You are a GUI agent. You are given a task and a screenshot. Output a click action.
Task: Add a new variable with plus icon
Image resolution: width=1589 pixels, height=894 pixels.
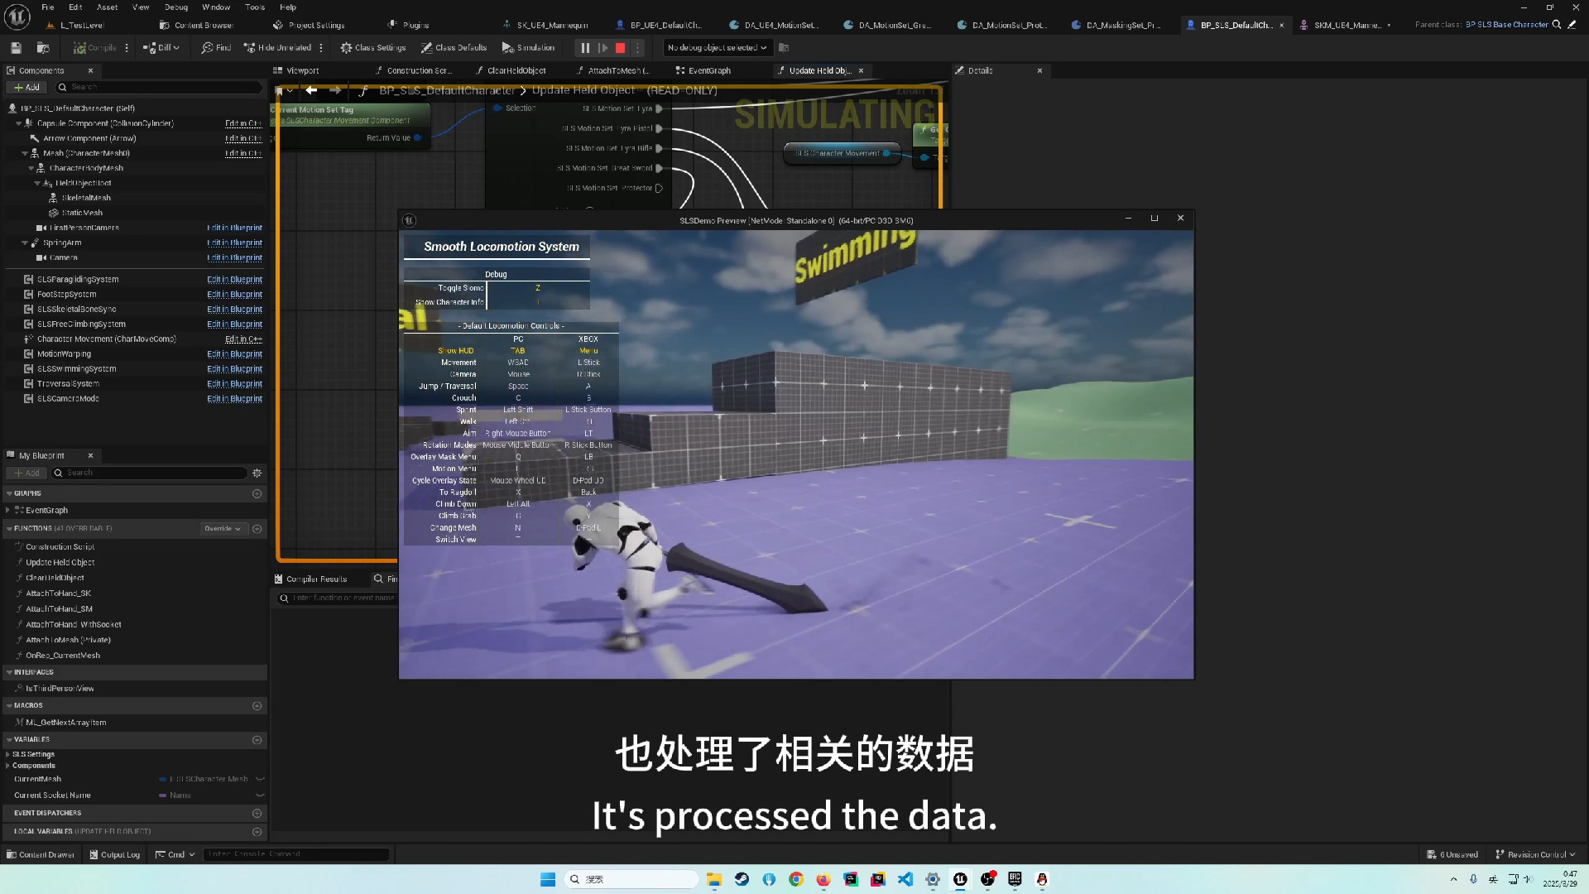pyautogui.click(x=257, y=740)
